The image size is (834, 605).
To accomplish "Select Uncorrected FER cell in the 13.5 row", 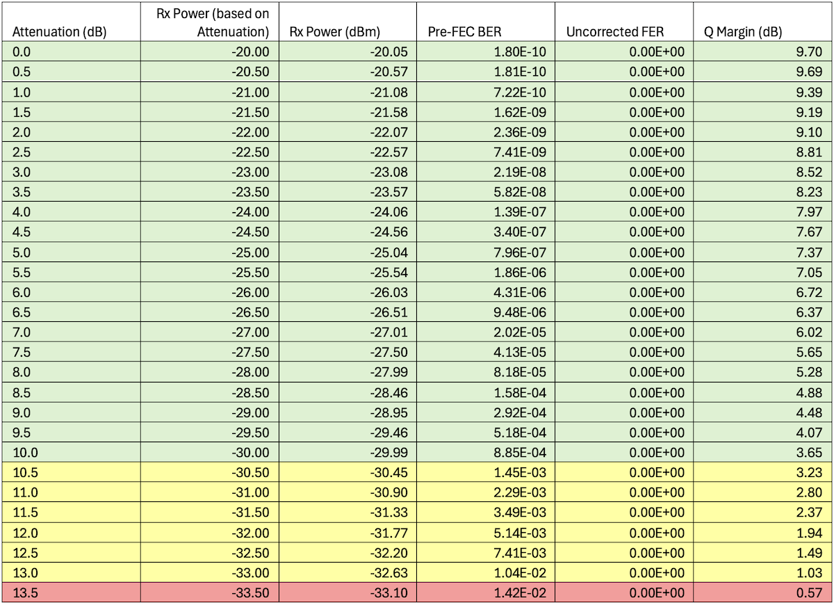I will coord(624,593).
